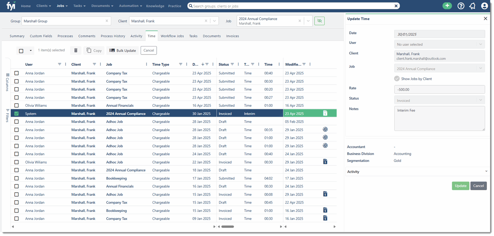Click invoice icon in the selected System row

[x=325, y=113]
